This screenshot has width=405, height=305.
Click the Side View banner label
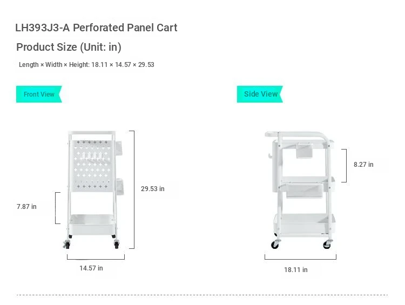pos(260,94)
